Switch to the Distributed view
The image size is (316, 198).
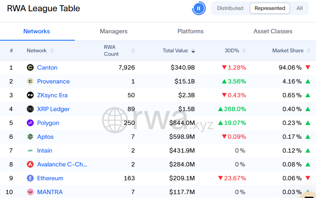[230, 8]
